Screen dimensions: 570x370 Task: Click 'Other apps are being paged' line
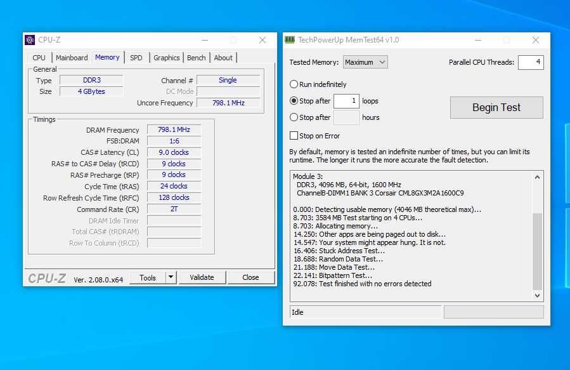(x=370, y=234)
